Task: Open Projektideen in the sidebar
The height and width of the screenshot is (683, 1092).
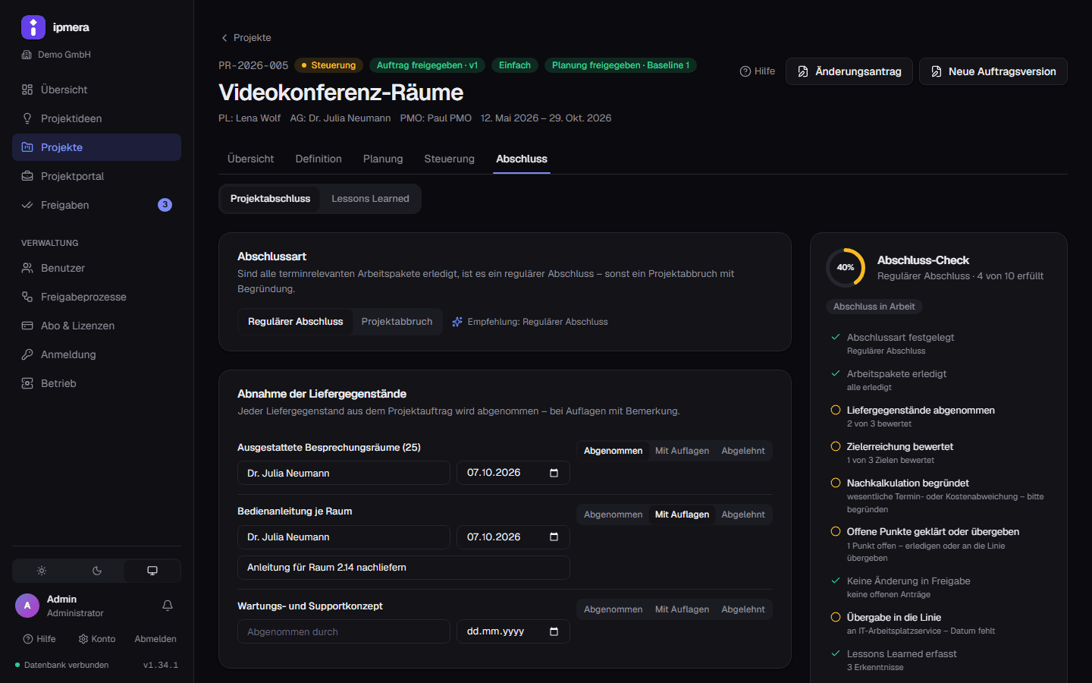Action: pyautogui.click(x=96, y=118)
